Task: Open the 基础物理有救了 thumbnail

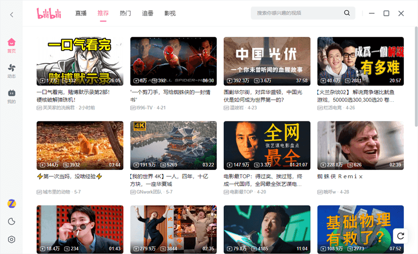Action: 360,229
